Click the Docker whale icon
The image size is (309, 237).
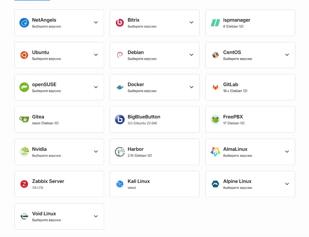[x=120, y=87]
